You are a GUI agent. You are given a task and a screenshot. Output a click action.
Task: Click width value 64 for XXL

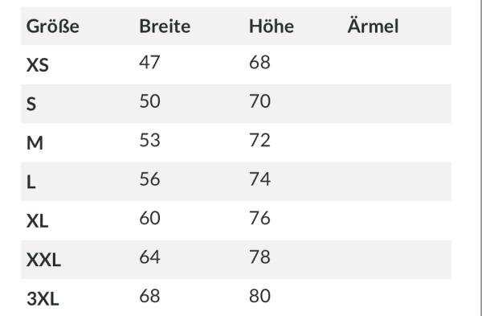(149, 257)
